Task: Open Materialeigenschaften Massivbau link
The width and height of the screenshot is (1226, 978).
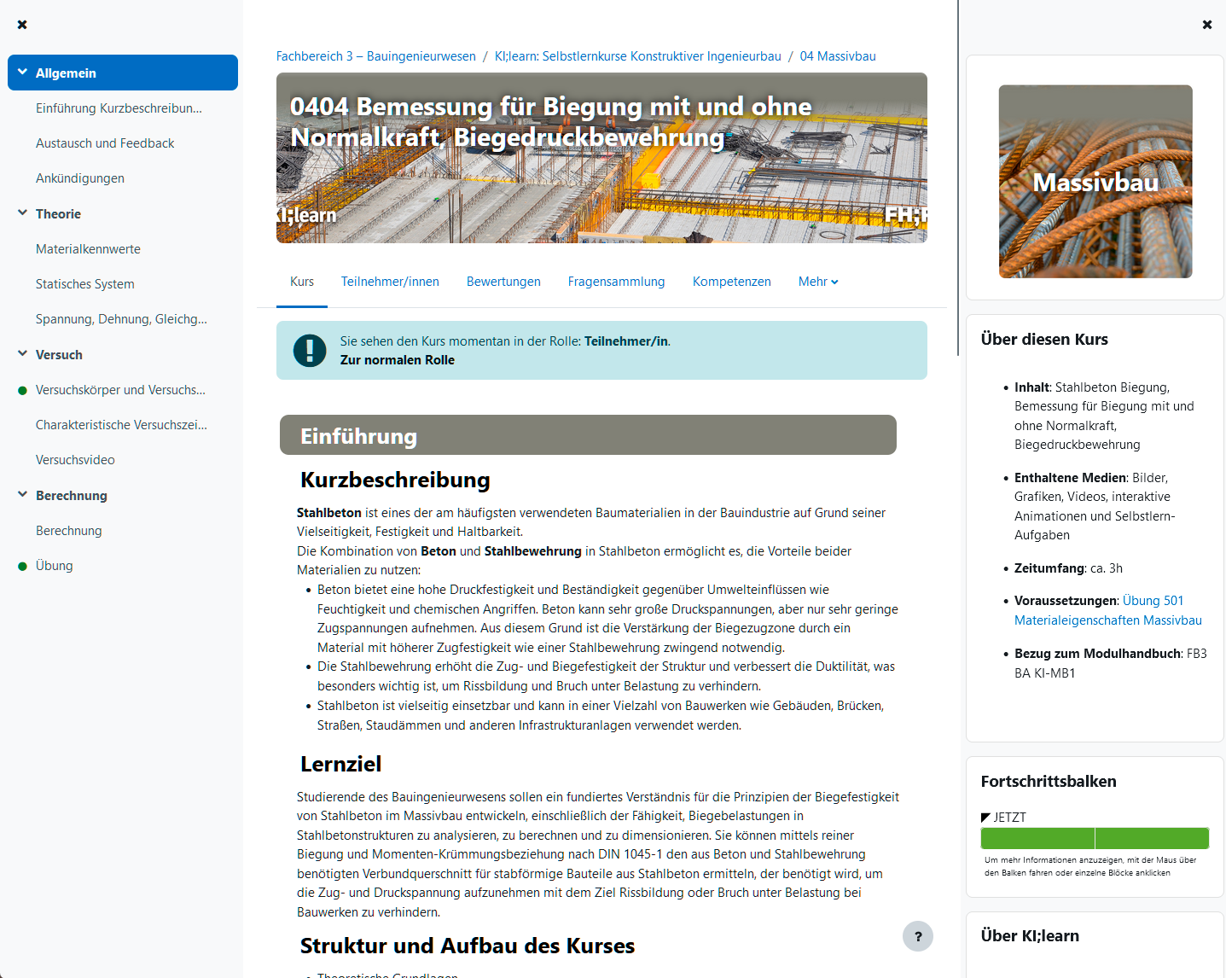Action: (1108, 620)
